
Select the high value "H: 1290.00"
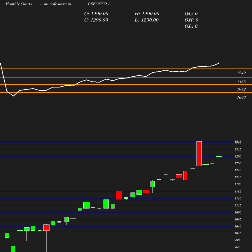[147, 14]
